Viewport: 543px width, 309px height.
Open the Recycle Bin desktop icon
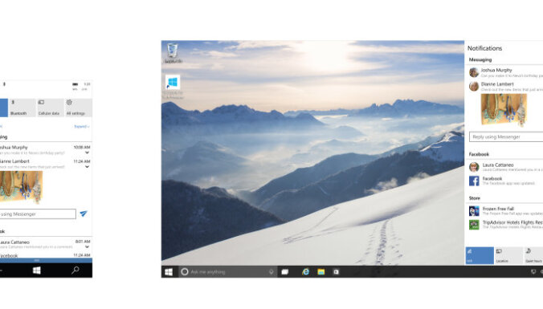click(173, 53)
